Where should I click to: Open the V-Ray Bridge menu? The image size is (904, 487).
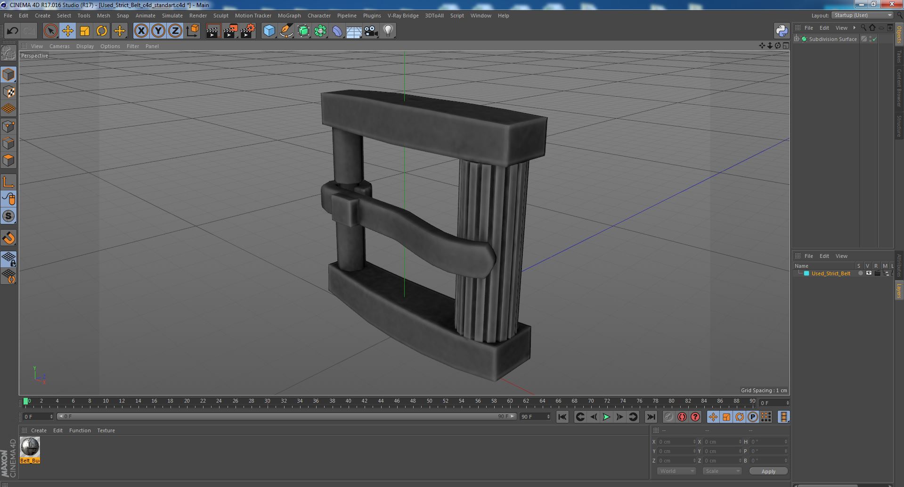pos(403,16)
